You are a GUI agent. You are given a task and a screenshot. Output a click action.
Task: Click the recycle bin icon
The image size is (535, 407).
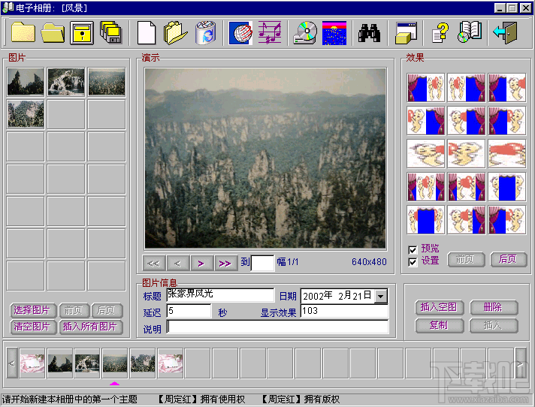pyautogui.click(x=205, y=33)
